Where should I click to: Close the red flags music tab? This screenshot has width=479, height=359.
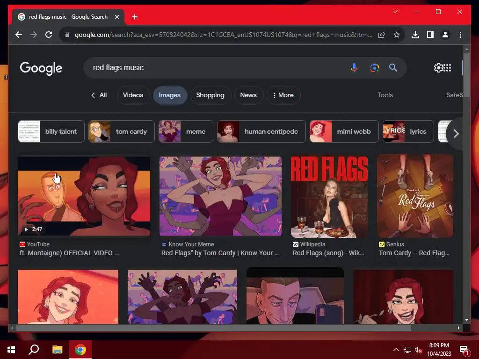[116, 17]
